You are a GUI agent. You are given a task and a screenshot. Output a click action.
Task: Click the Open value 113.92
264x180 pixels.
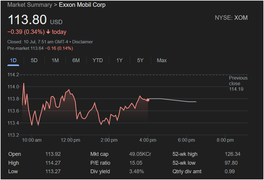pyautogui.click(x=53, y=154)
